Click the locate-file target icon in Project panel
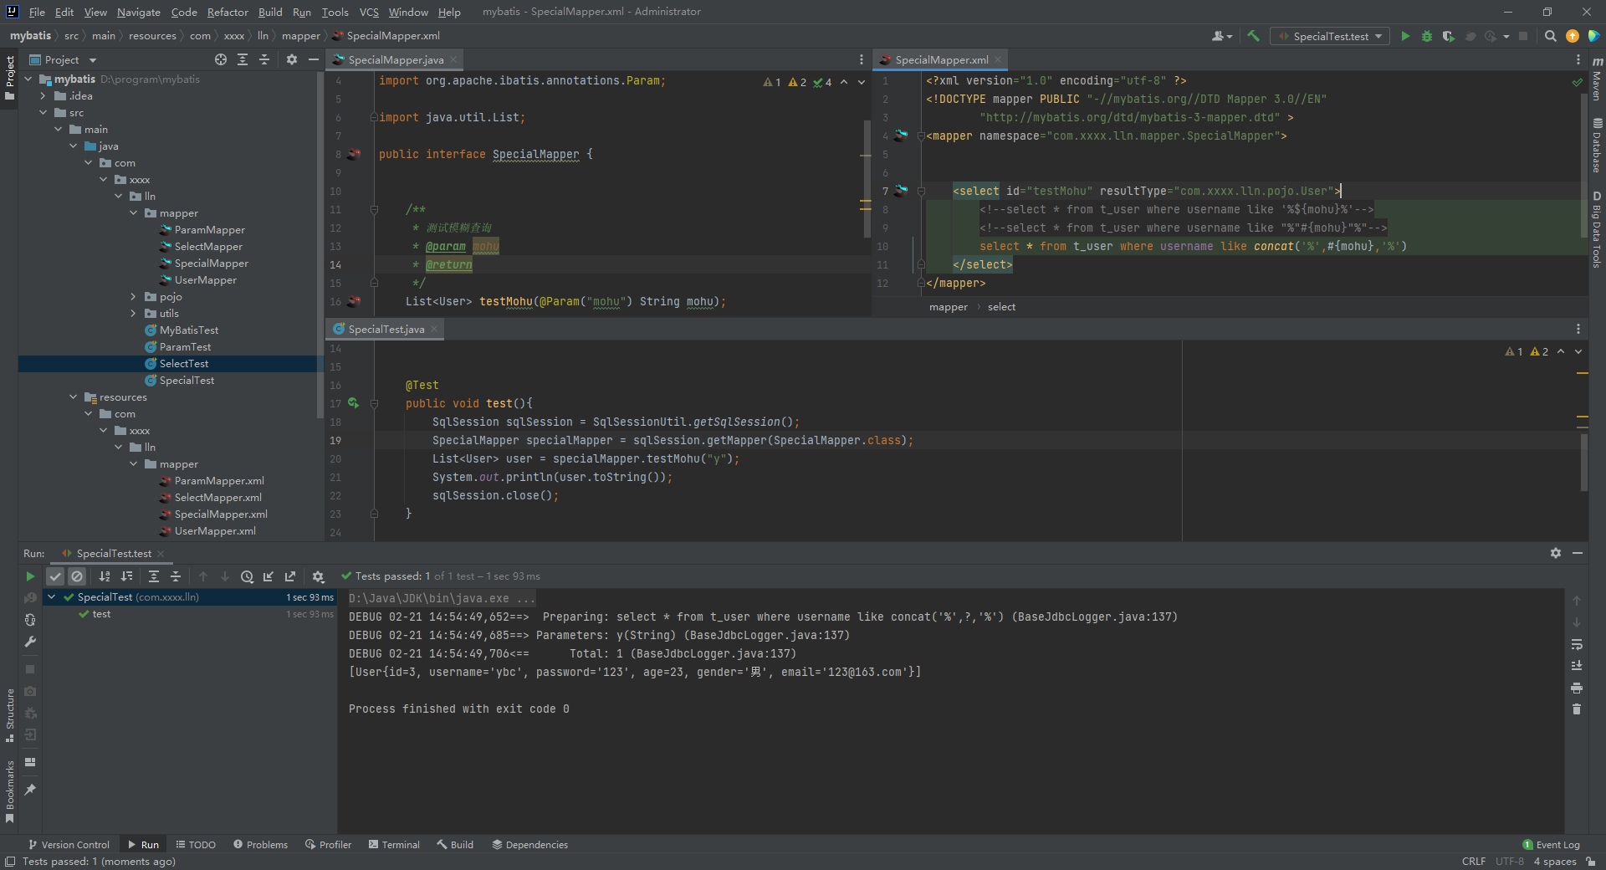Viewport: 1606px width, 870px height. (221, 59)
